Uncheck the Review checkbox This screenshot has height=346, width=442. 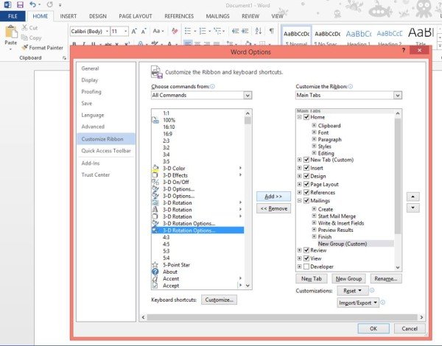click(306, 250)
